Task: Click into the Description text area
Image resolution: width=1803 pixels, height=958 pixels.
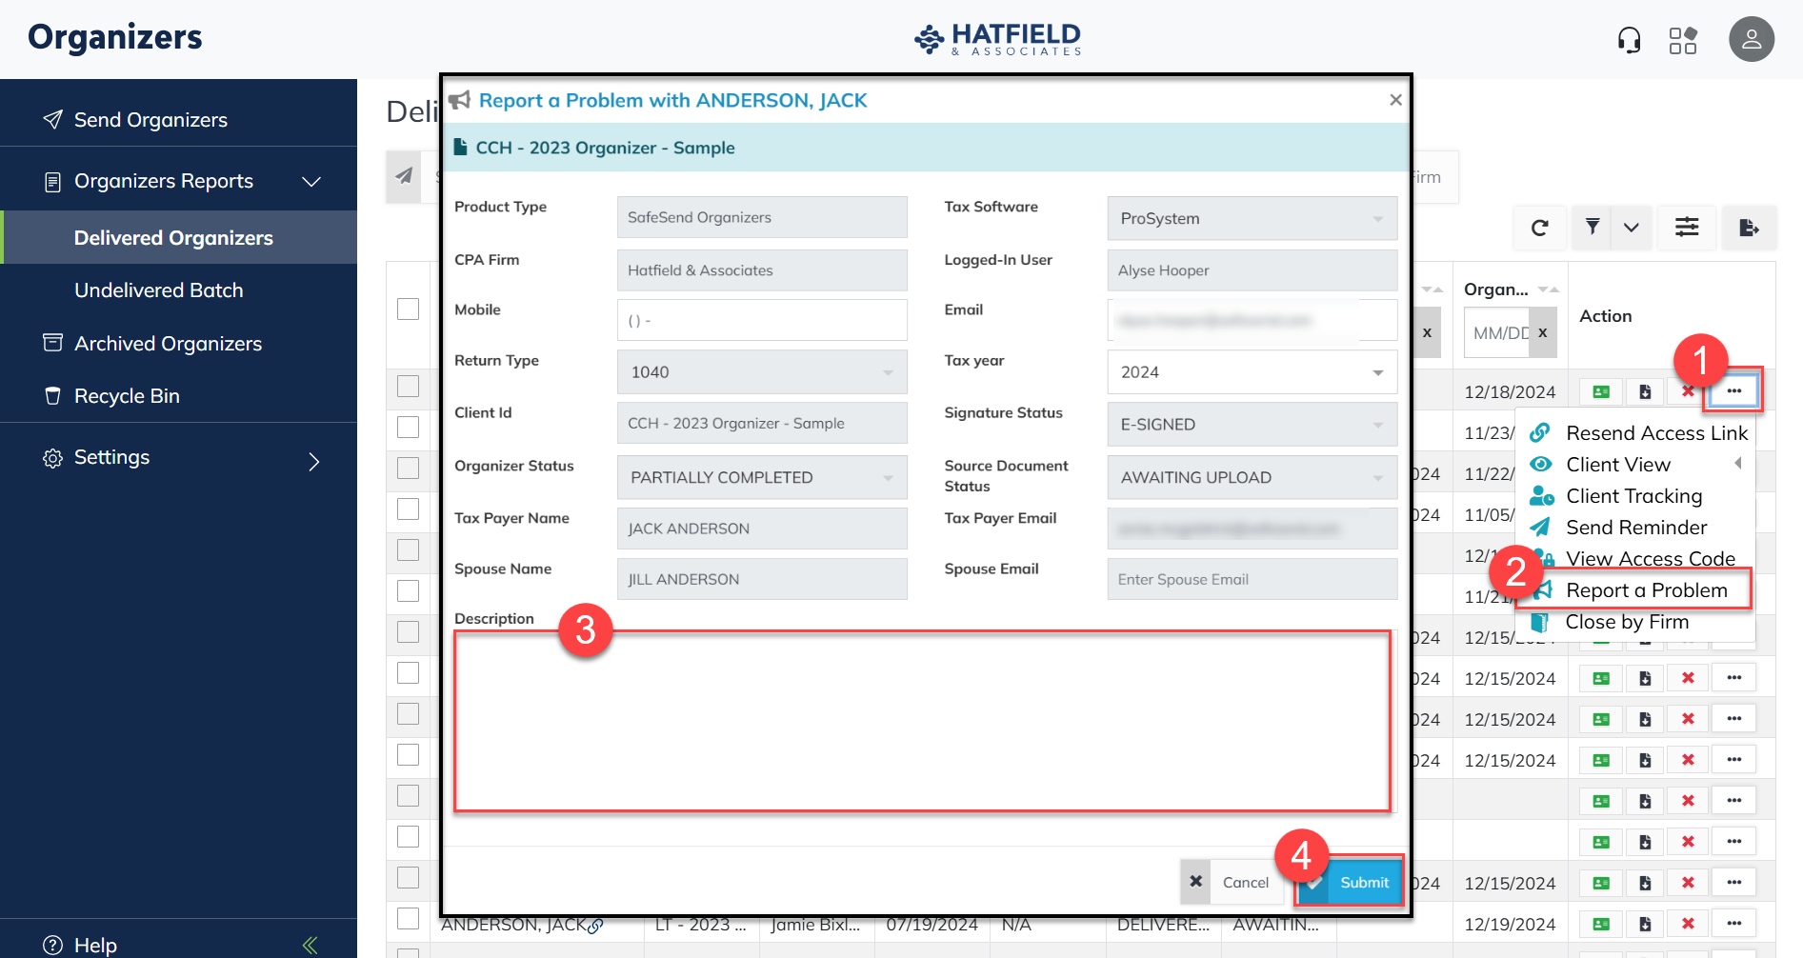Action: [922, 722]
